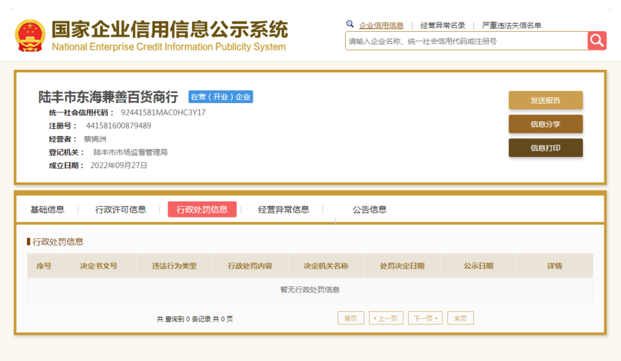621x361 pixels.
Task: Go to first page with 首页
Action: point(351,318)
